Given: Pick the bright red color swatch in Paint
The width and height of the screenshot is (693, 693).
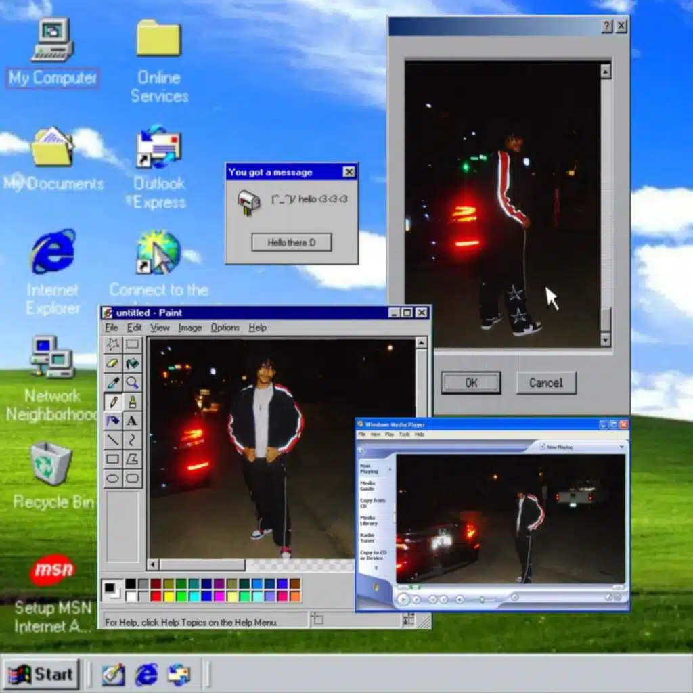Looking at the screenshot, I should pyautogui.click(x=155, y=596).
